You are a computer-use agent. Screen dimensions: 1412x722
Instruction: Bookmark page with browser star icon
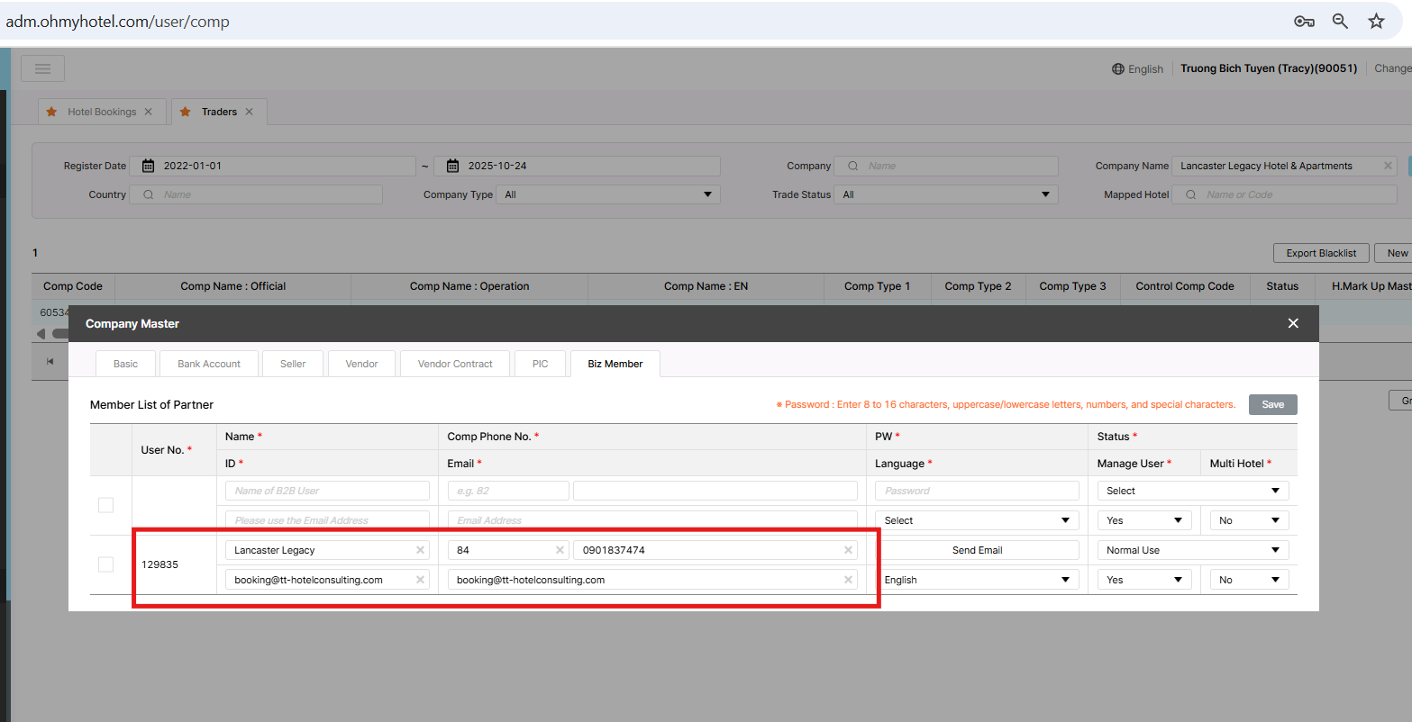(1376, 22)
